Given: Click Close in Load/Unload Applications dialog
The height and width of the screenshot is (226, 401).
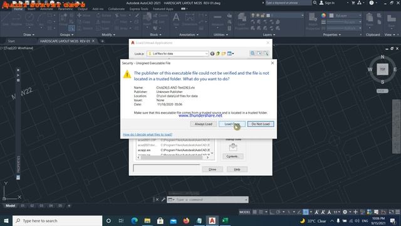Looking at the screenshot, I should [x=212, y=169].
